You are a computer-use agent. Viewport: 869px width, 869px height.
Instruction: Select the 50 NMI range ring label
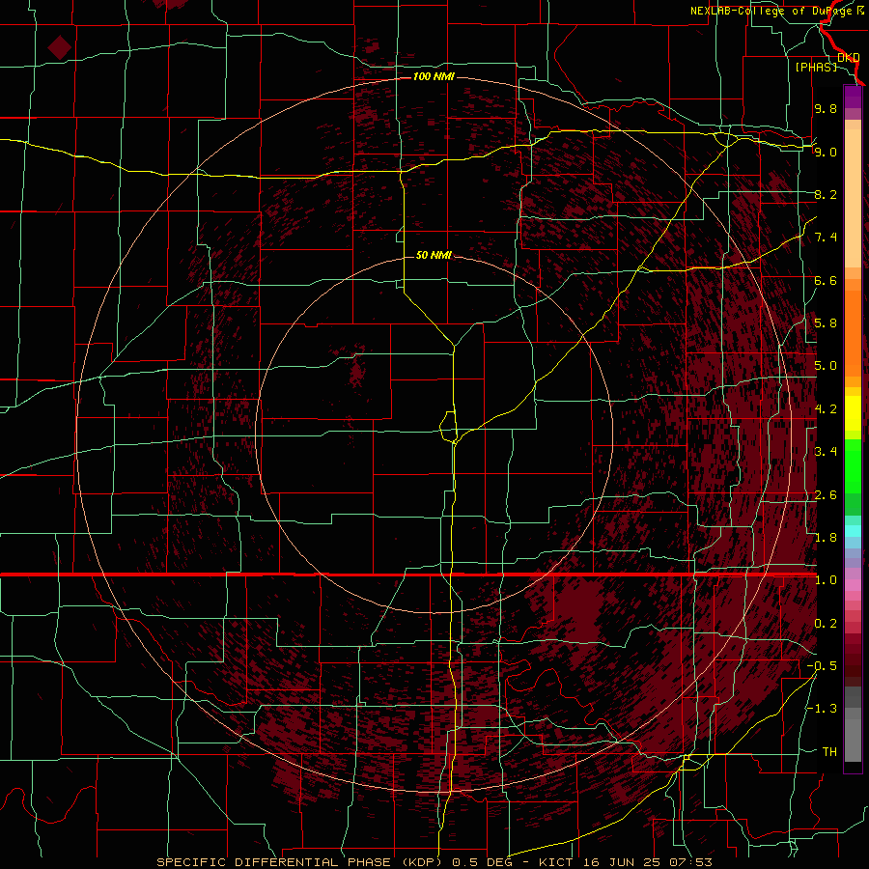pyautogui.click(x=434, y=255)
